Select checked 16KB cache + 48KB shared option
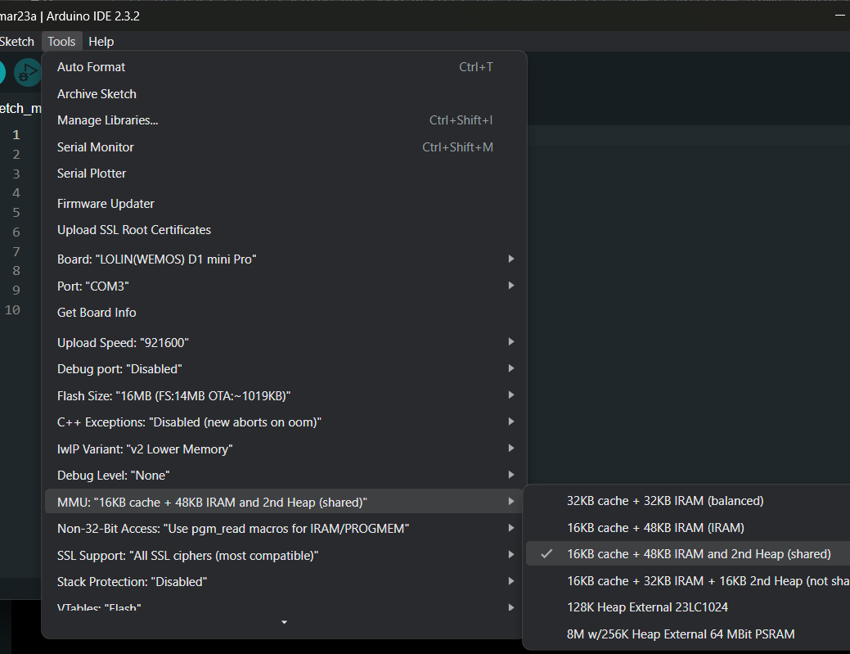The height and width of the screenshot is (654, 850). pos(687,554)
